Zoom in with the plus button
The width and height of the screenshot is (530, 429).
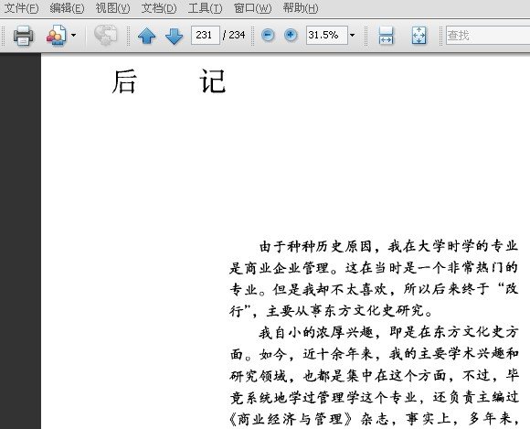tap(291, 35)
